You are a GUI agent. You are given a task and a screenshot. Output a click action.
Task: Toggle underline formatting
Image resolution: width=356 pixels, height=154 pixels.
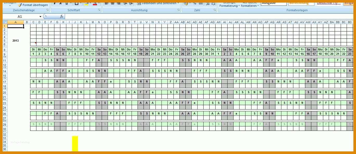tap(67, 3)
